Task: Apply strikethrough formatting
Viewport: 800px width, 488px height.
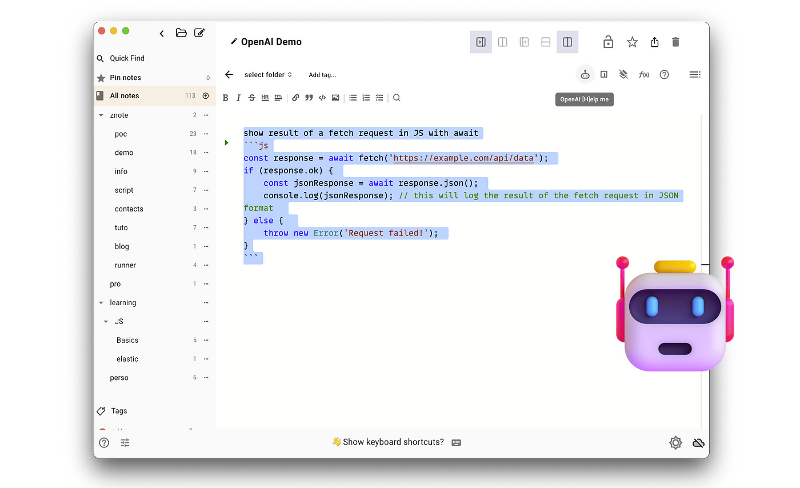Action: pyautogui.click(x=251, y=98)
